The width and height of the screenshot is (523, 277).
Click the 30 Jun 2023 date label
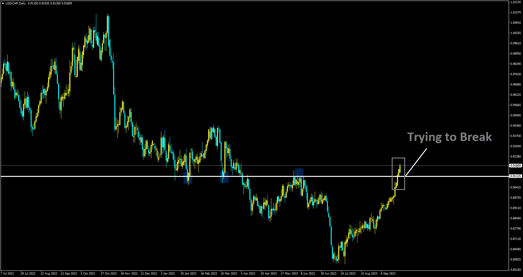329,274
